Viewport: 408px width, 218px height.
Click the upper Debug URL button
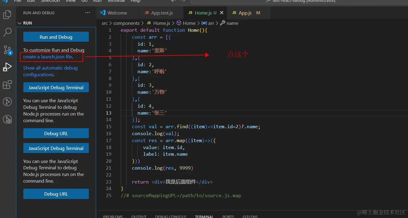coord(56,133)
